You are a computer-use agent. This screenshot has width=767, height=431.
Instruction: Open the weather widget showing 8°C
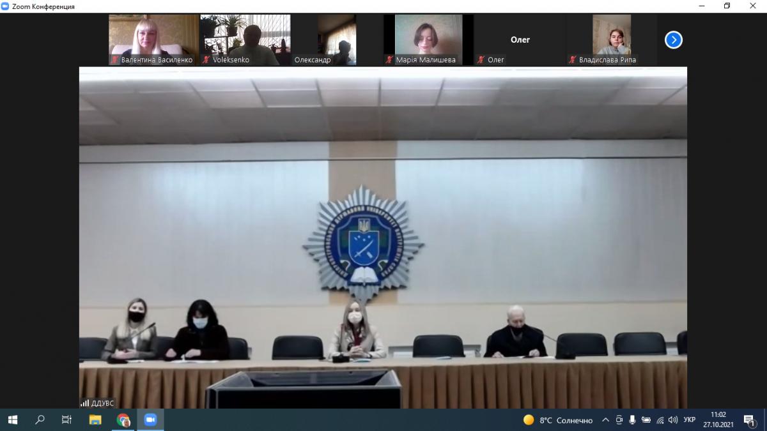tap(557, 420)
